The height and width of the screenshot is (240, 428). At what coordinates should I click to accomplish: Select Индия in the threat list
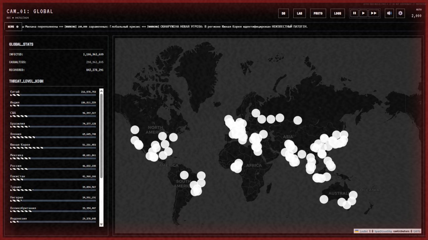point(53,104)
